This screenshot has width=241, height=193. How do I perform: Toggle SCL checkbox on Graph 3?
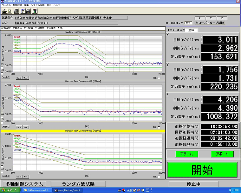(x=2, y=166)
